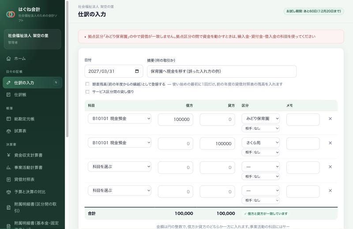Open 相手:なし dropdown under みどり保育園

click(x=261, y=128)
